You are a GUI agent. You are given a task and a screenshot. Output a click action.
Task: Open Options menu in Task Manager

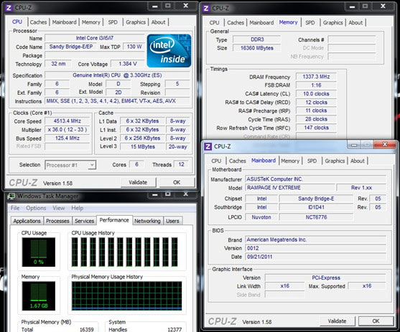pyautogui.click(x=36, y=208)
